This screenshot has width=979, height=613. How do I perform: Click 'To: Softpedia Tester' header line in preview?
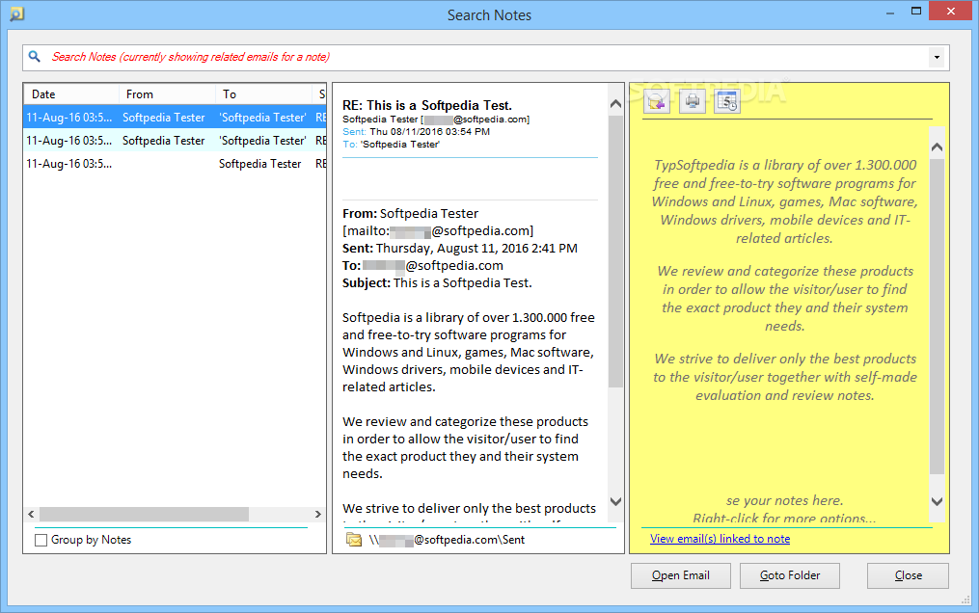pyautogui.click(x=391, y=144)
